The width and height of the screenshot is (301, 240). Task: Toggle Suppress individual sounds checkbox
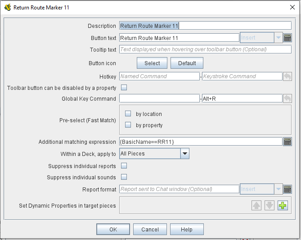(x=124, y=177)
